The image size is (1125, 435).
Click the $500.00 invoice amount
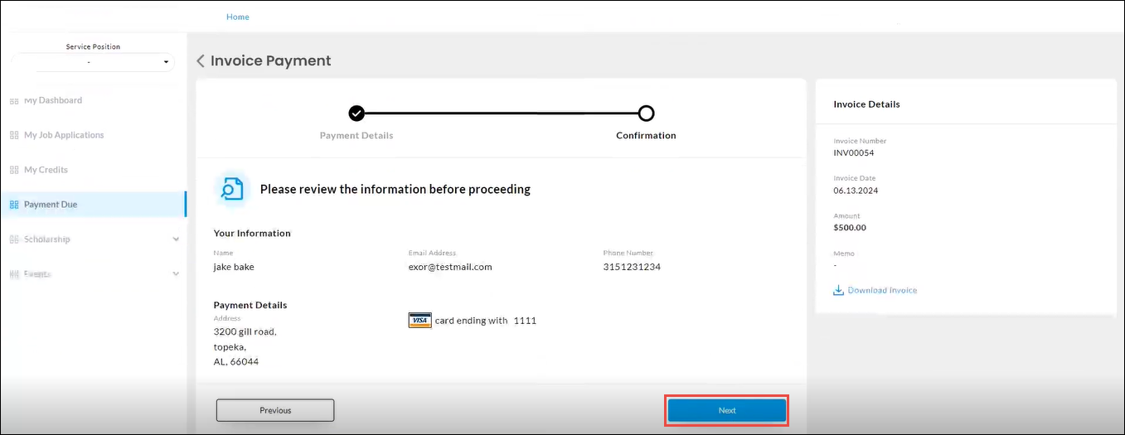[x=850, y=228]
